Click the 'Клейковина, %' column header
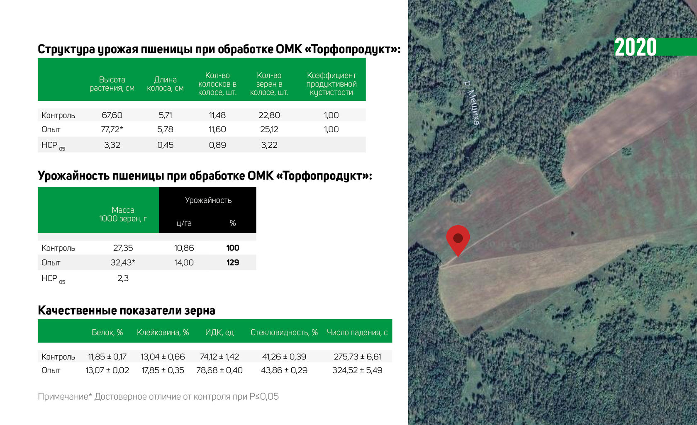 [163, 333]
